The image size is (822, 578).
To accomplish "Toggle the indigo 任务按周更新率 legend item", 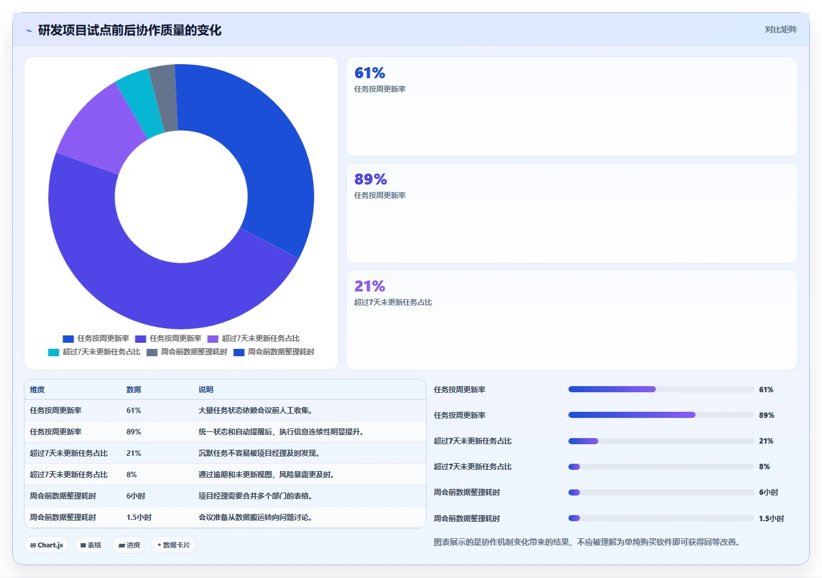I will (x=168, y=338).
